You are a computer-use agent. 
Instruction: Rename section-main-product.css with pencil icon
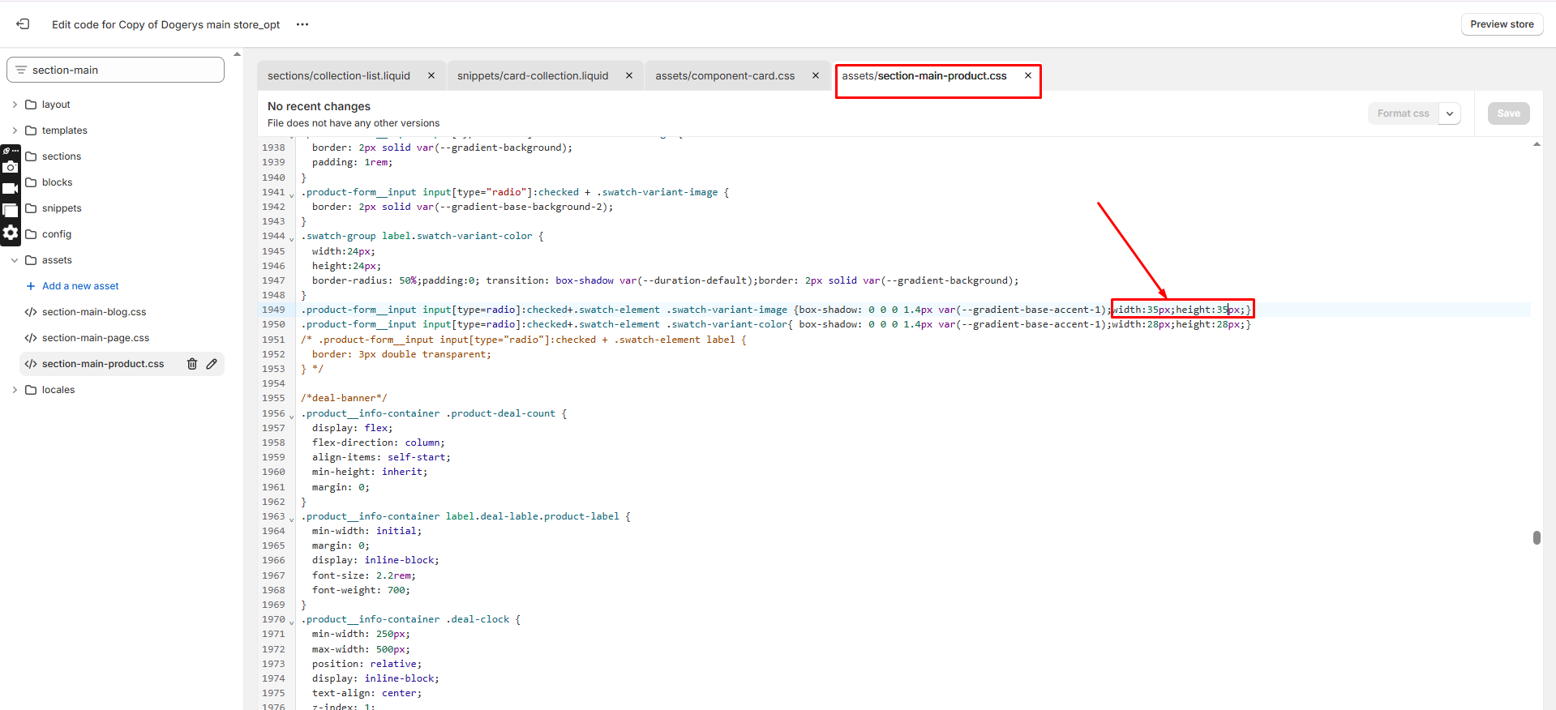click(212, 364)
